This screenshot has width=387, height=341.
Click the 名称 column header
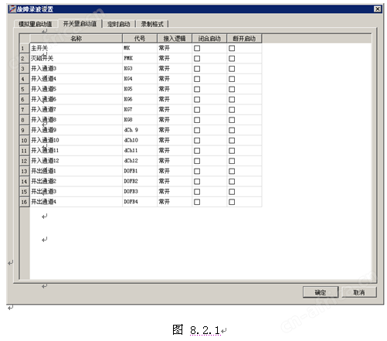tap(76, 39)
